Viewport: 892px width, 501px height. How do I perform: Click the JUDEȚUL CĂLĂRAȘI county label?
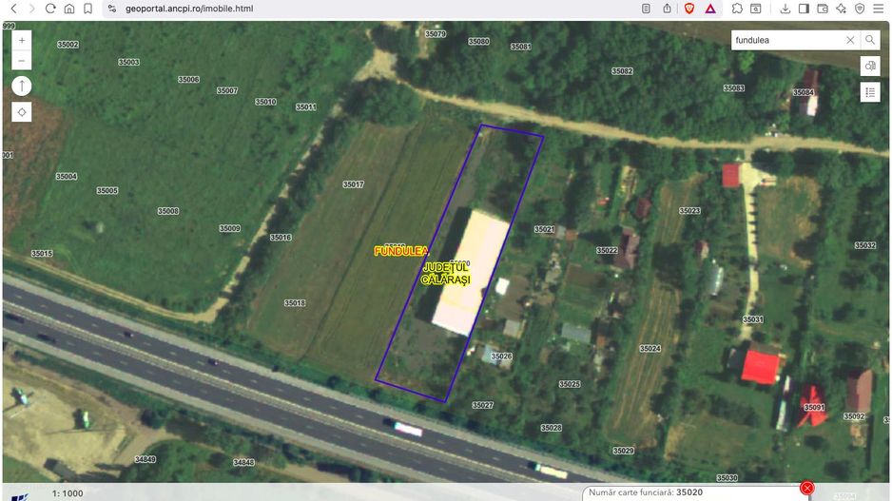[x=446, y=274]
